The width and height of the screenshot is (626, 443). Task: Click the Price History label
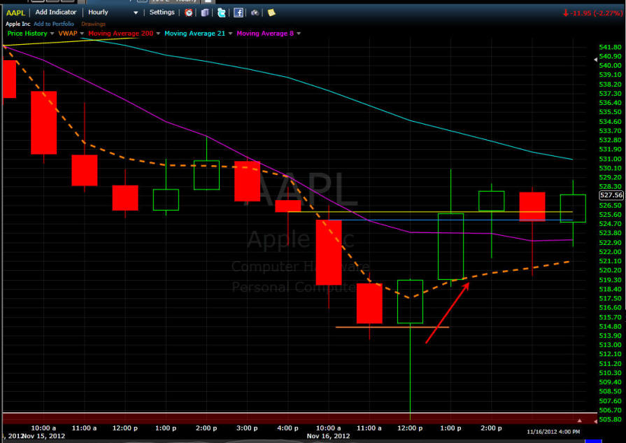tap(27, 34)
